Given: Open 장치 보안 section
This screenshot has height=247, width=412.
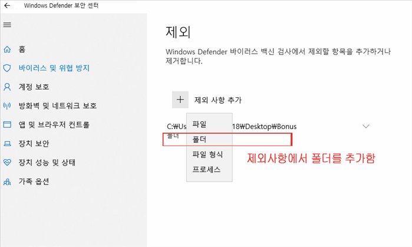Looking at the screenshot, I should pyautogui.click(x=34, y=143).
